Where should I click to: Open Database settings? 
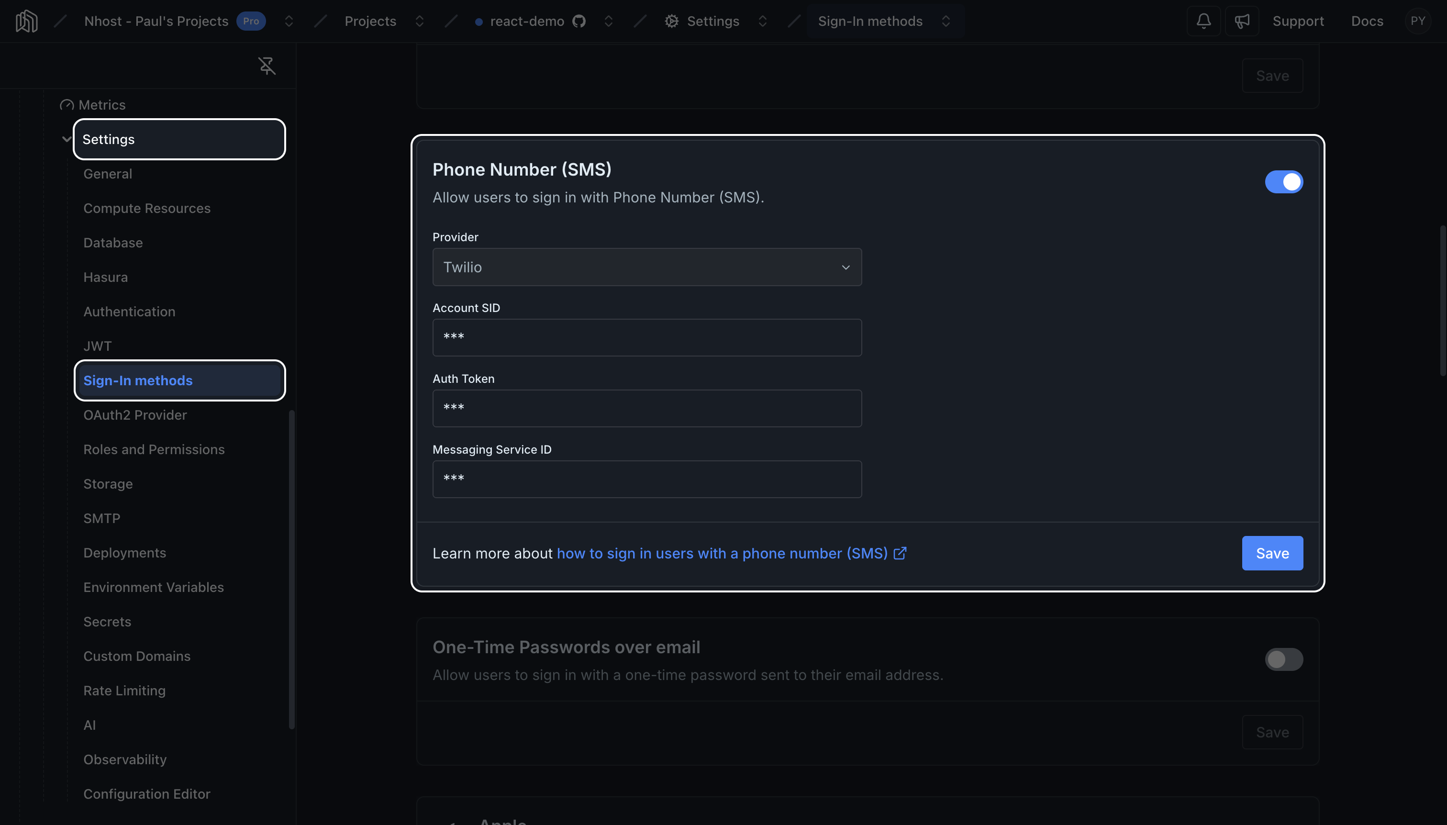click(x=113, y=243)
